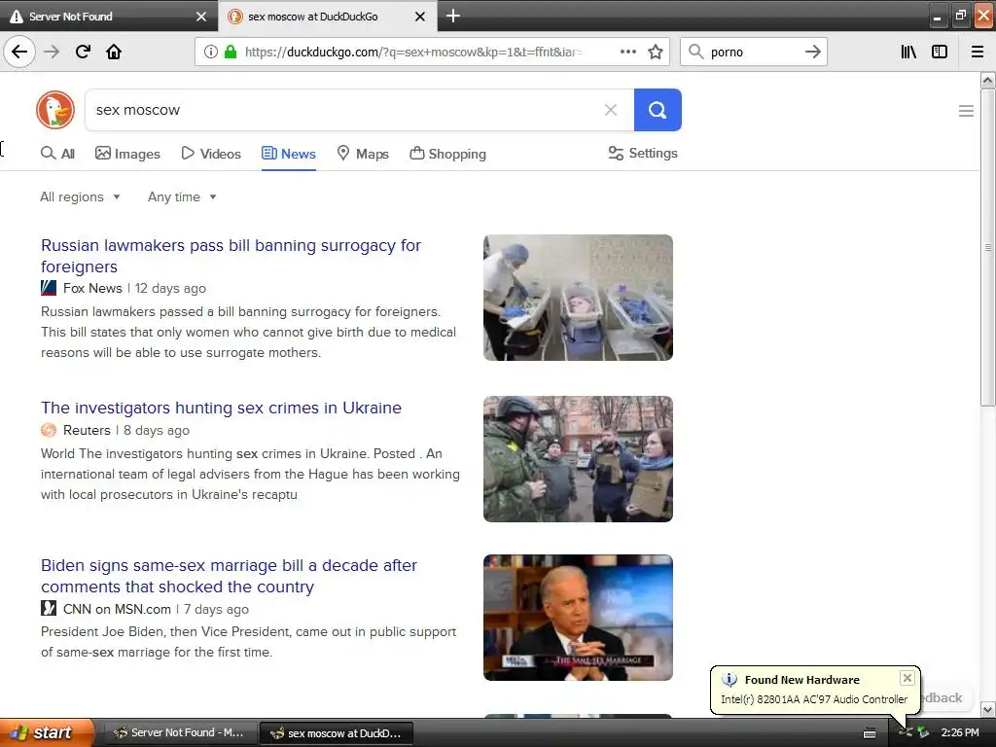Click the DuckDuckGo duck logo
Viewport: 996px width, 747px height.
[55, 109]
